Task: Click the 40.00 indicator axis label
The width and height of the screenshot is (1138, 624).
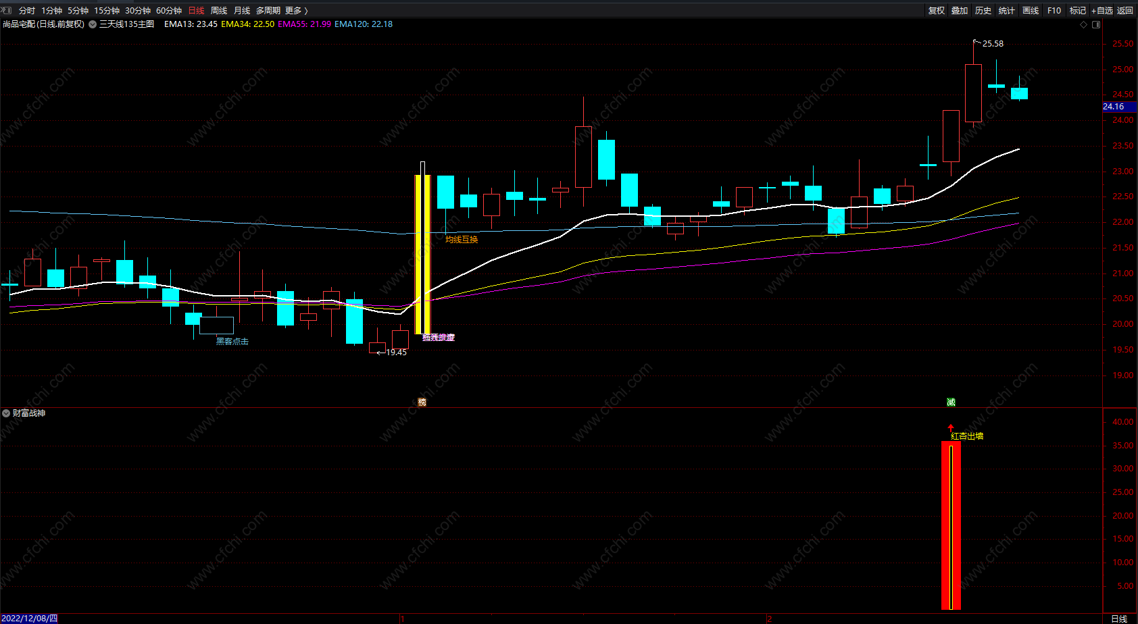Action: (1123, 422)
